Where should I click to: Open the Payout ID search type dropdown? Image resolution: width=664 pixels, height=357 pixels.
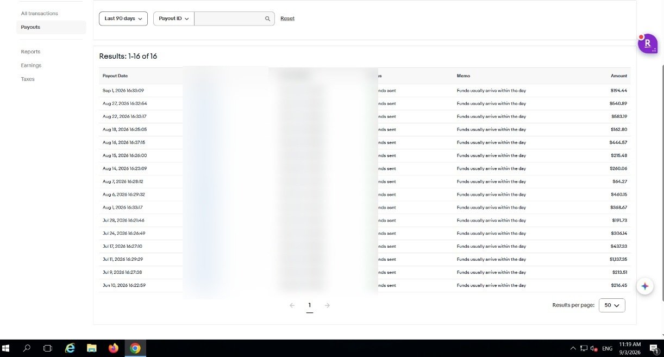[174, 18]
